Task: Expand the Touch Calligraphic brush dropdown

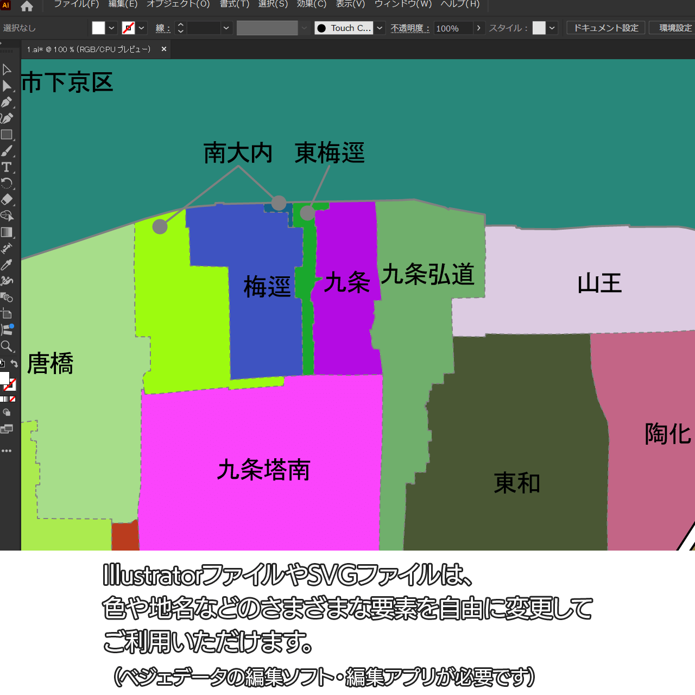Action: (380, 28)
